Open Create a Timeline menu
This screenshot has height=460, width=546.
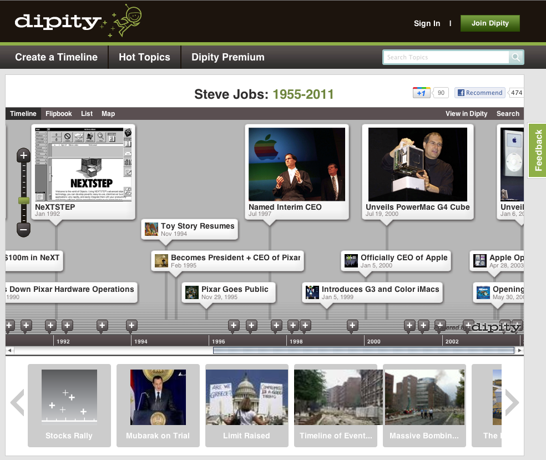click(56, 57)
